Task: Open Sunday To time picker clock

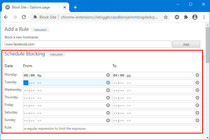Action: [x=197, y=120]
